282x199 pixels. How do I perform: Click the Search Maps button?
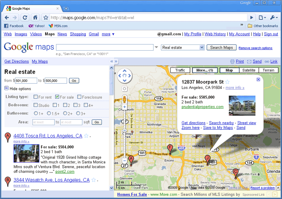[x=221, y=47]
